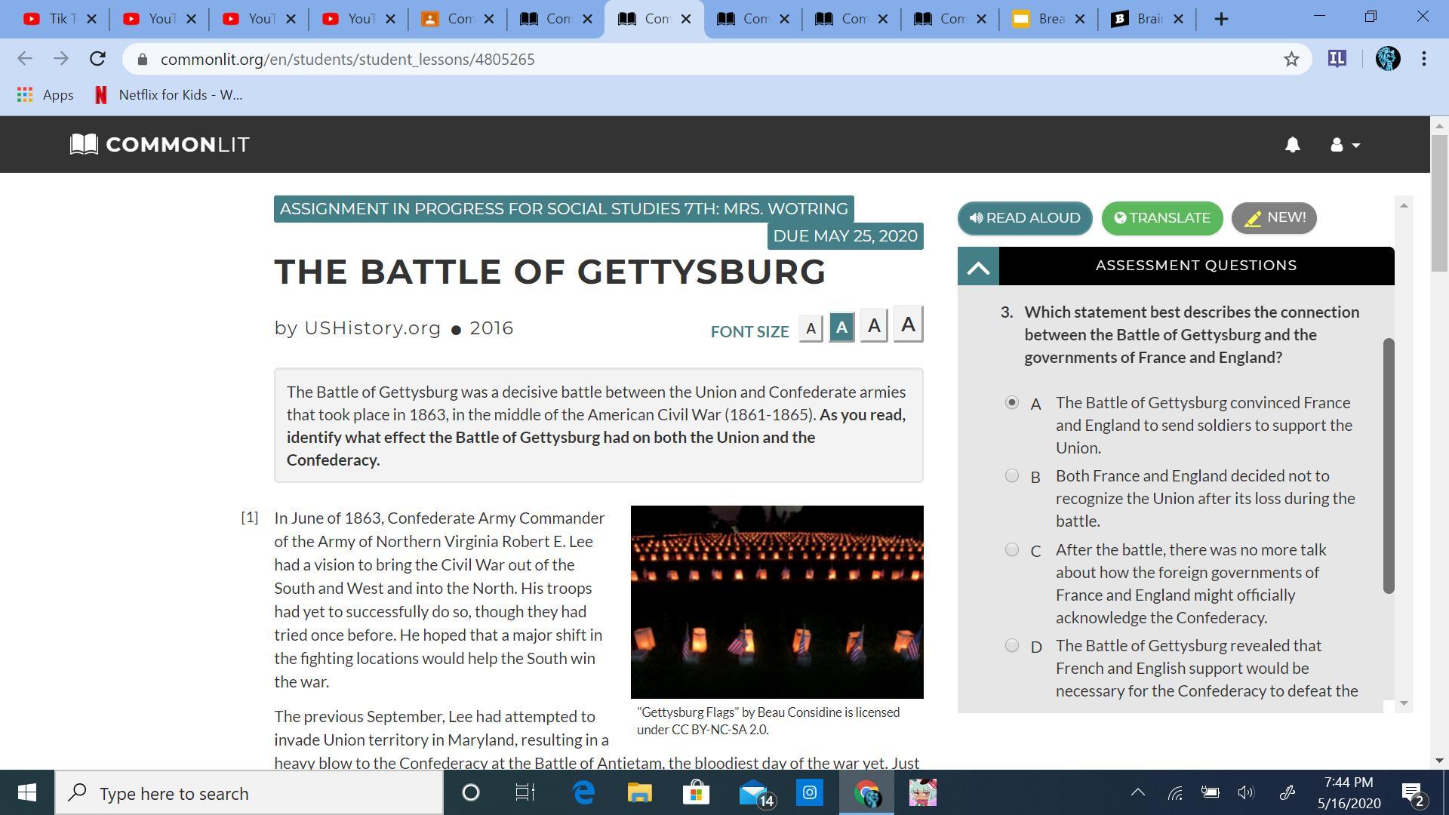Select answer option B radio button

(x=1012, y=476)
